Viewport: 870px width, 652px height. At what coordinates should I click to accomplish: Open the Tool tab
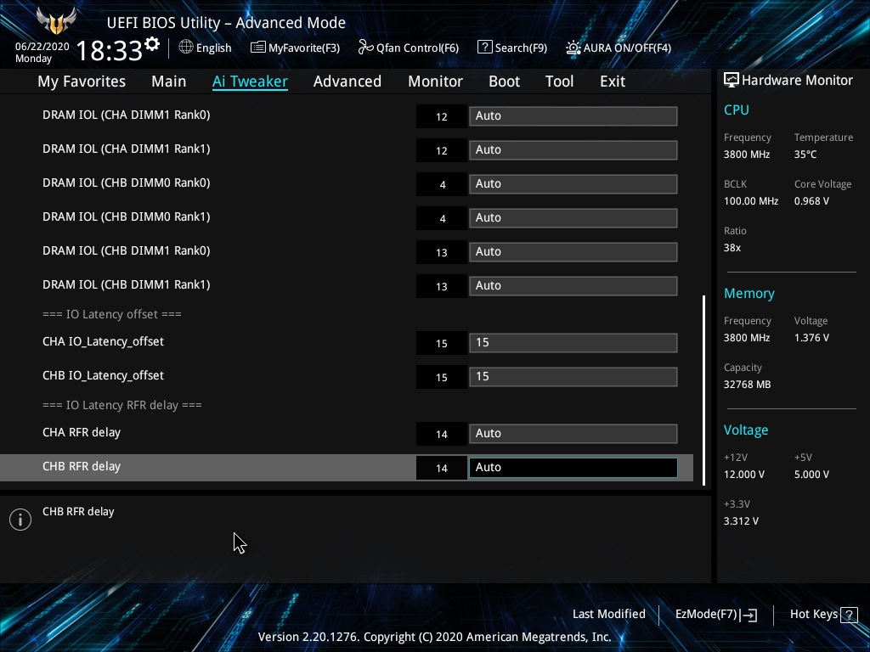[x=559, y=81]
